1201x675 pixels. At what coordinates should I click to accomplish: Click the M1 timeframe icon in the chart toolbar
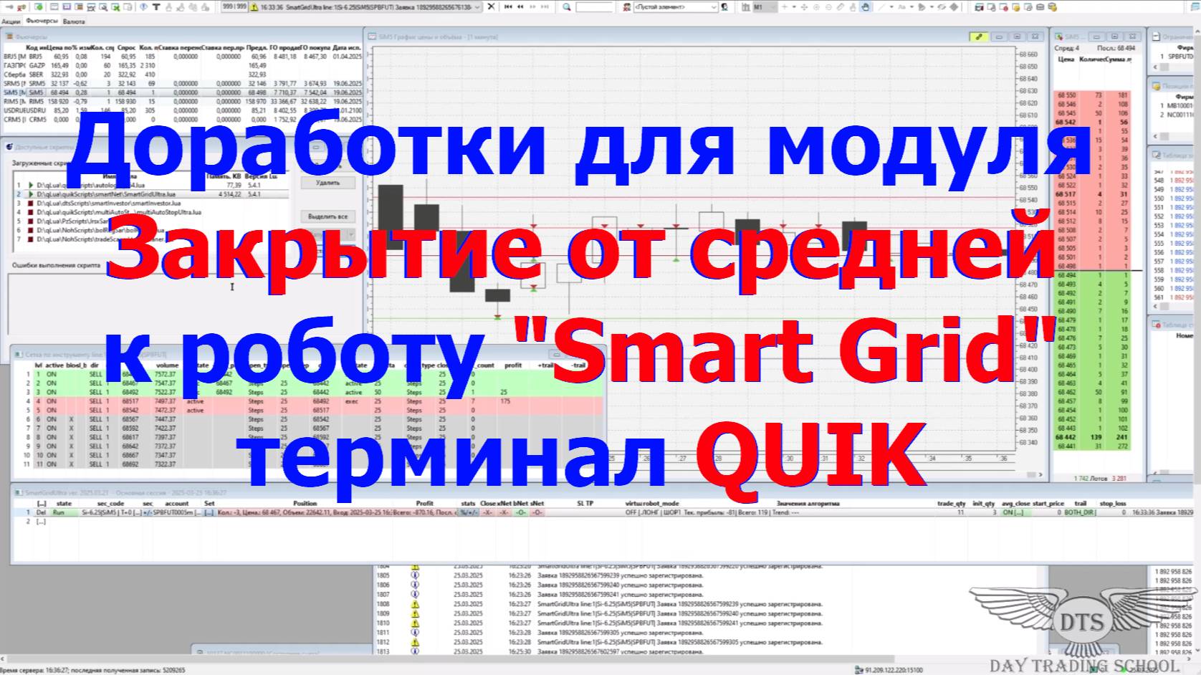click(x=760, y=7)
